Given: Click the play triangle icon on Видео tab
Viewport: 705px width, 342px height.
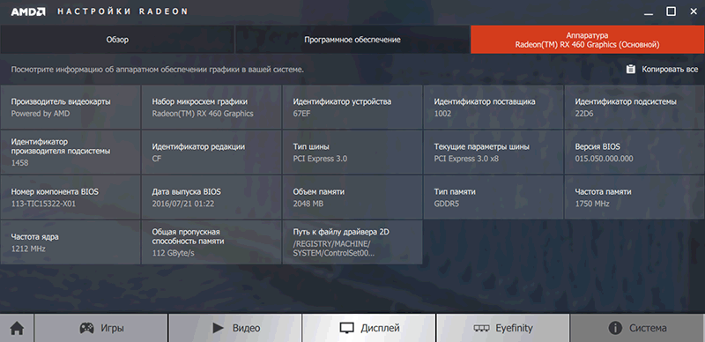Looking at the screenshot, I should pos(218,328).
